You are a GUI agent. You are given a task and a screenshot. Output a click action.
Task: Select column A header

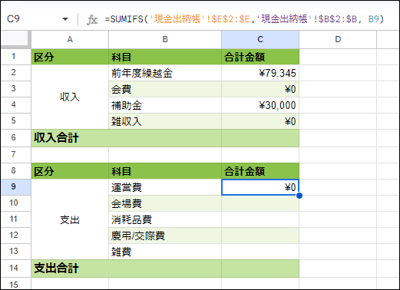[70, 39]
